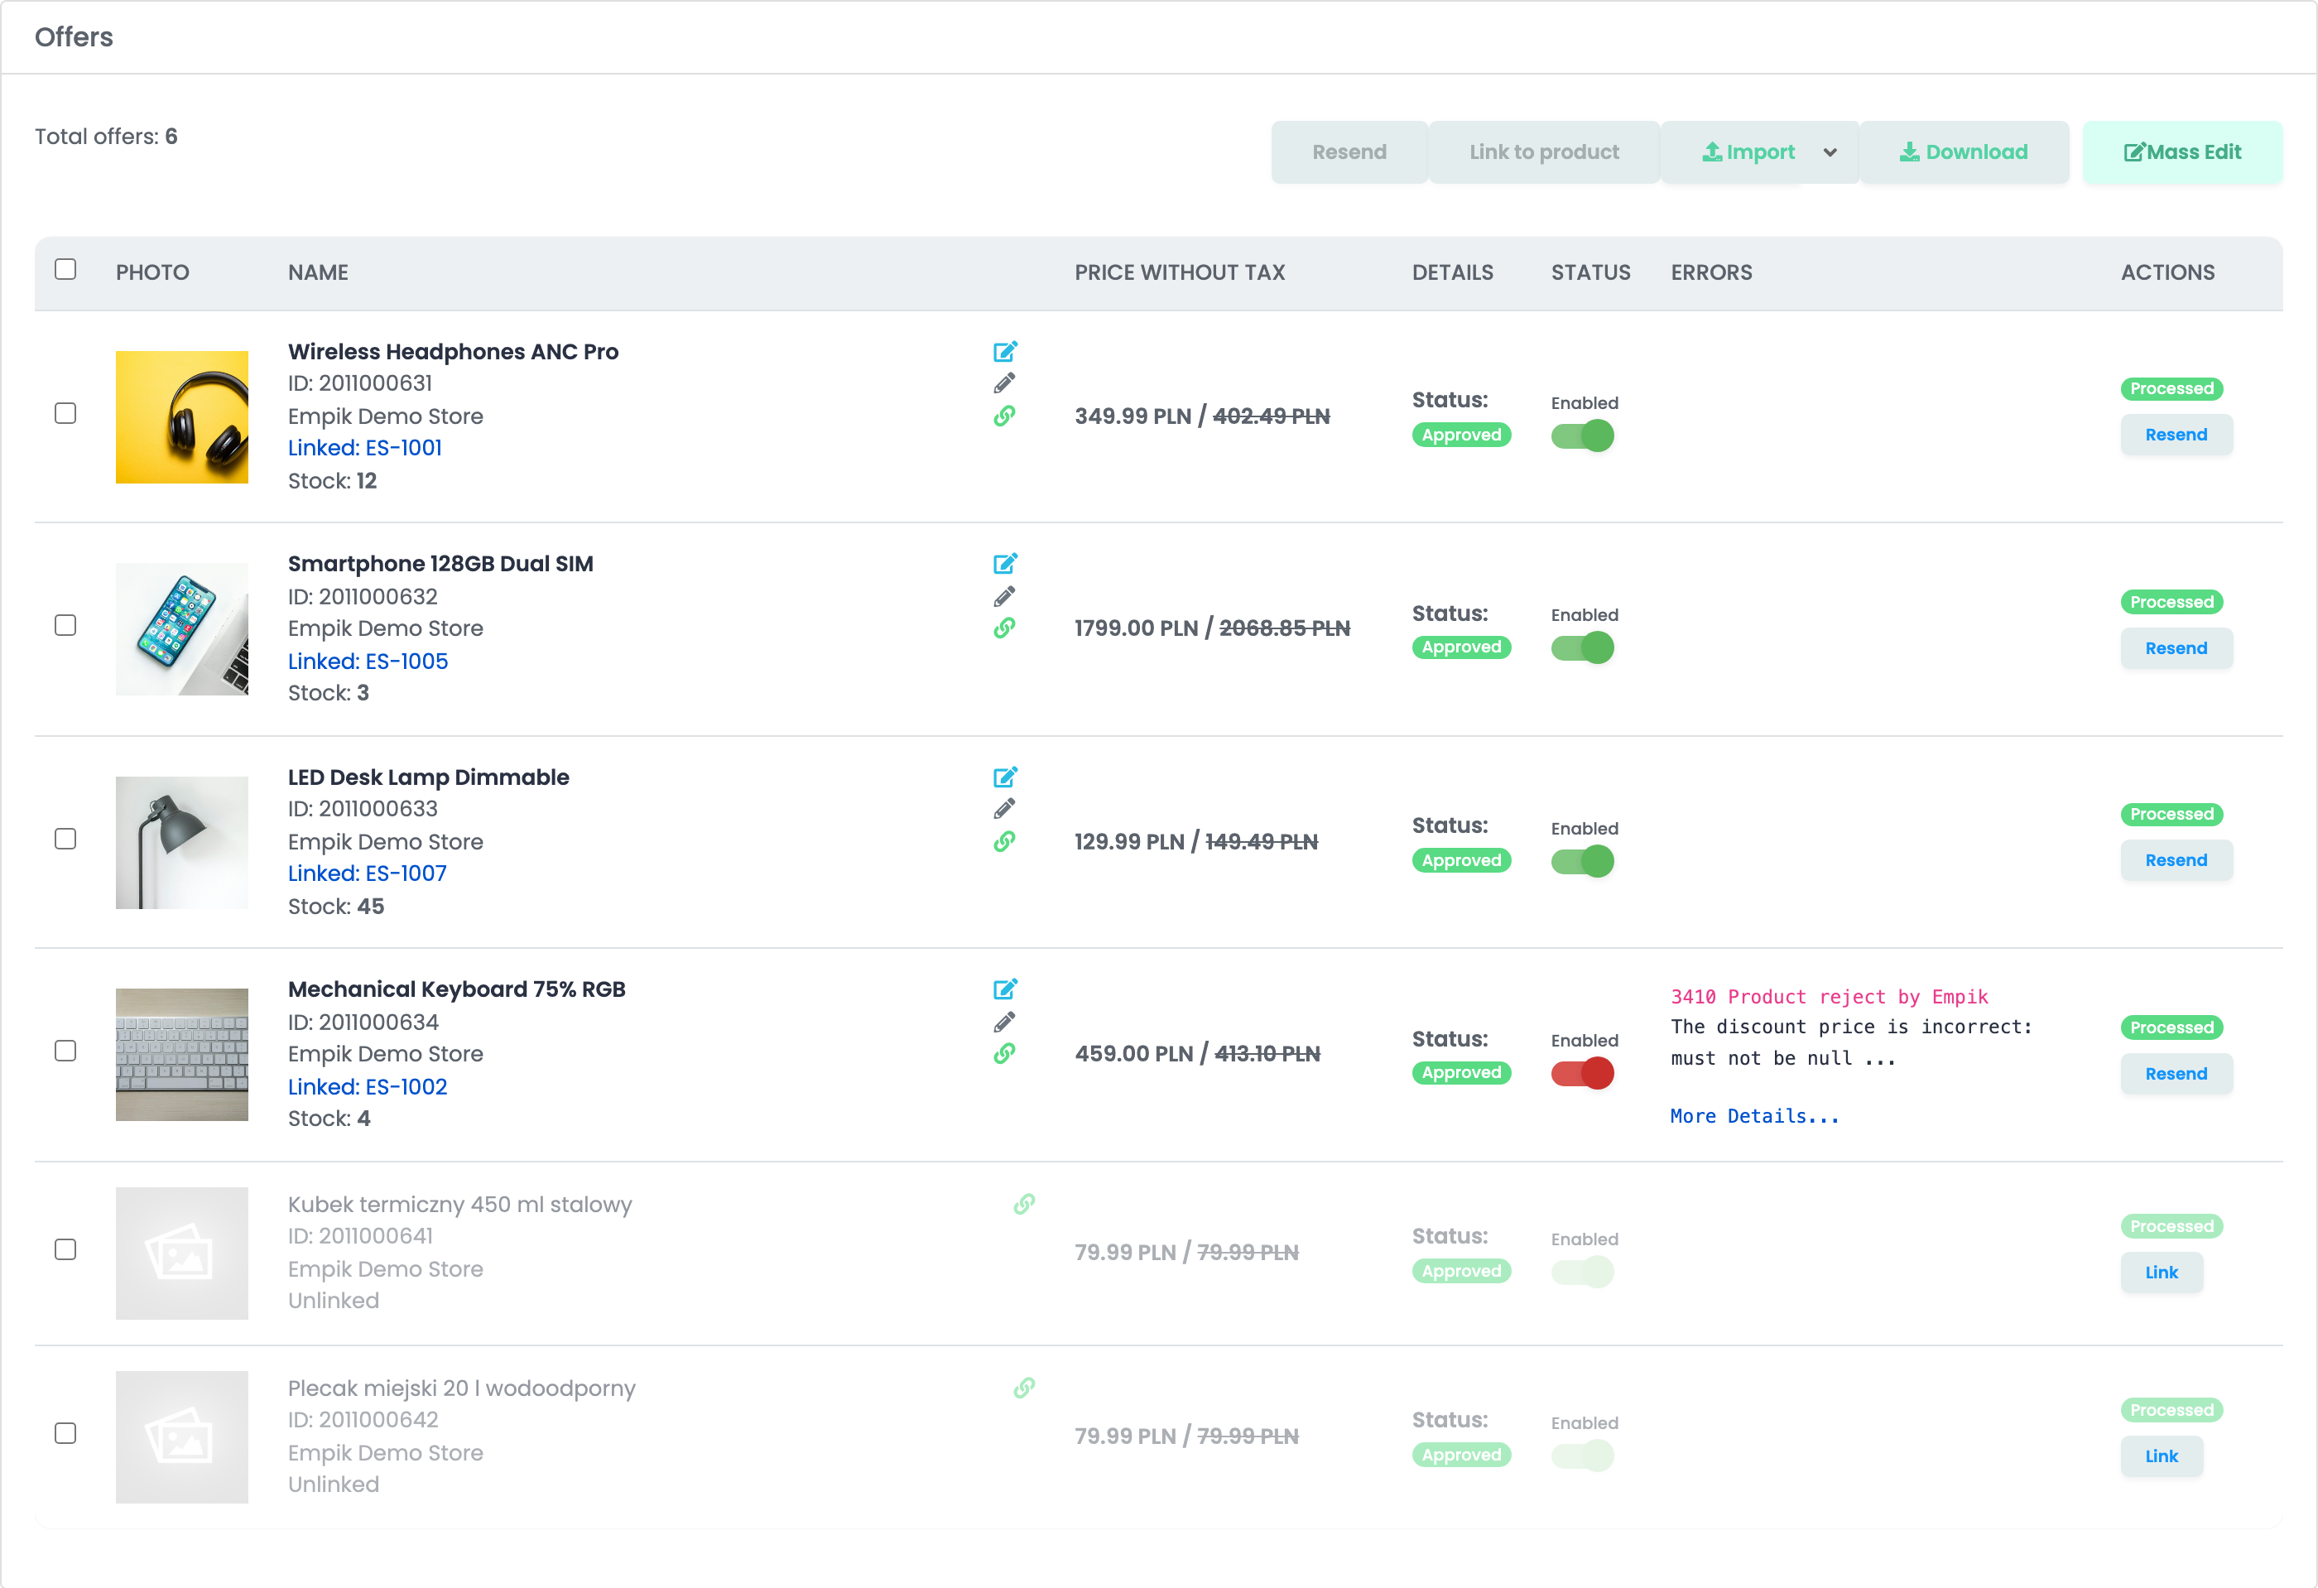
Task: Click Link button for Kubek termiczny row
Action: (x=2162, y=1272)
